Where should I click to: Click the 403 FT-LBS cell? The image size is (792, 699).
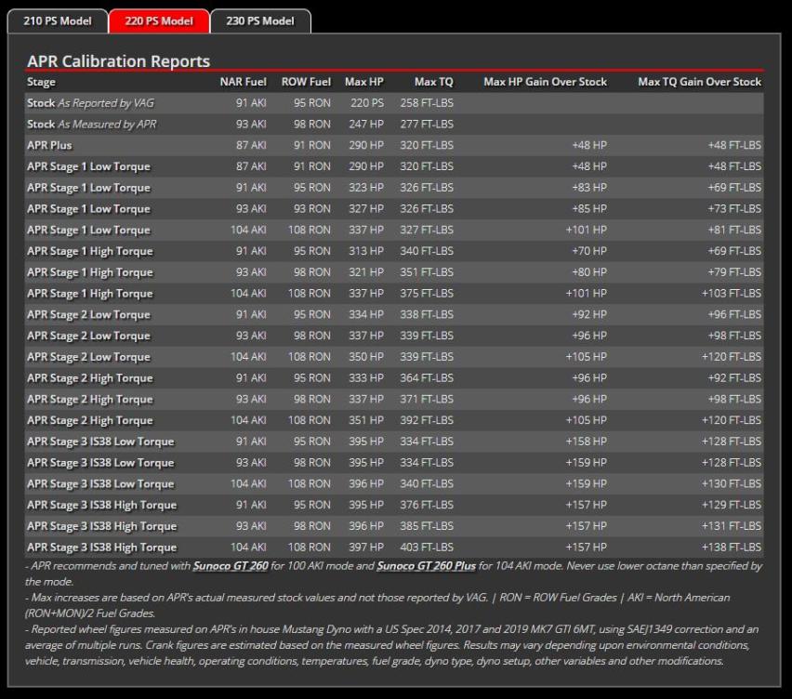[427, 547]
